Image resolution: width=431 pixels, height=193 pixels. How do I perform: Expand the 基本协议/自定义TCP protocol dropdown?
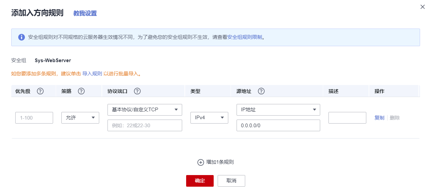[145, 110]
